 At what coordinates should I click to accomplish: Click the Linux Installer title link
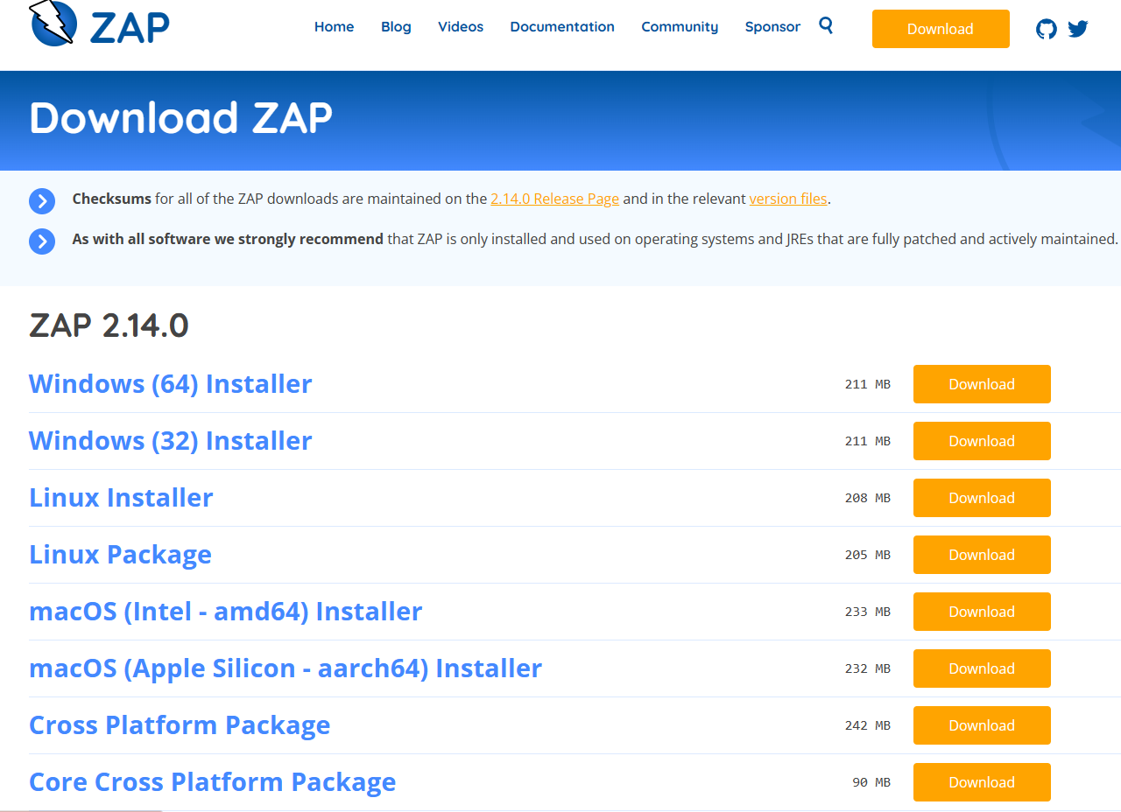pyautogui.click(x=121, y=498)
